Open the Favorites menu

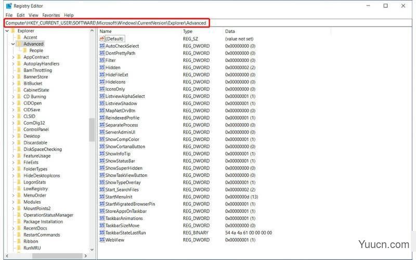(x=51, y=15)
